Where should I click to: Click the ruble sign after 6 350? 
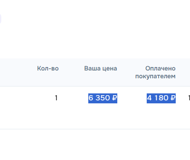point(114,98)
